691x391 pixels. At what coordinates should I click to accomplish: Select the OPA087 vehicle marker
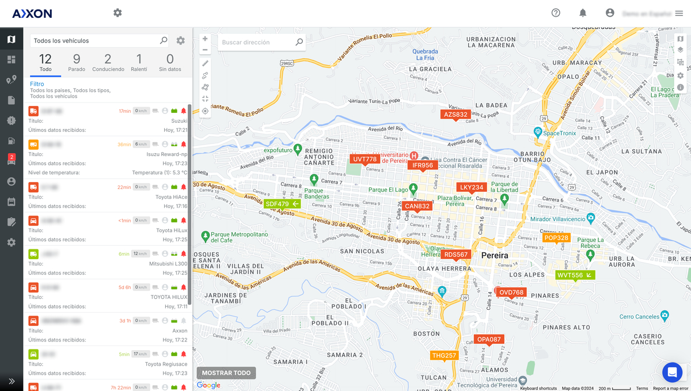[489, 339]
